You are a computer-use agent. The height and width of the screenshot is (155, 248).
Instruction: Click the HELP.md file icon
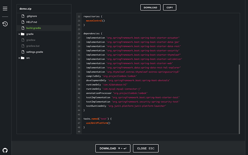pos(23,22)
